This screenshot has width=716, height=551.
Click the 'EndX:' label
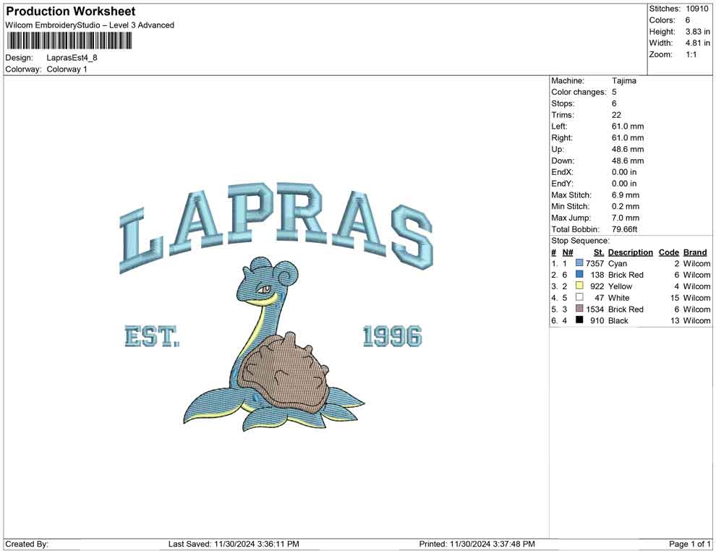562,172
